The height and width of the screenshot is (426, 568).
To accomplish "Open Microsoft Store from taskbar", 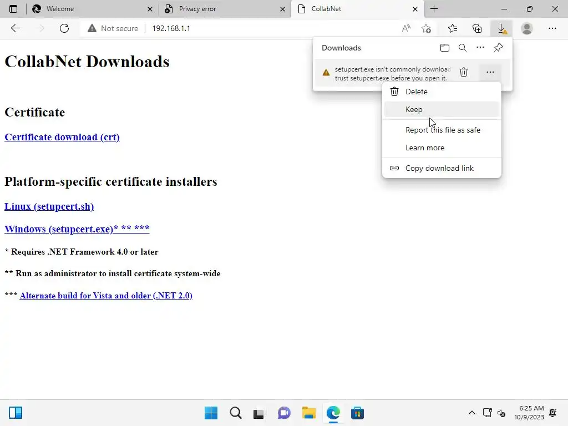I will 357,413.
